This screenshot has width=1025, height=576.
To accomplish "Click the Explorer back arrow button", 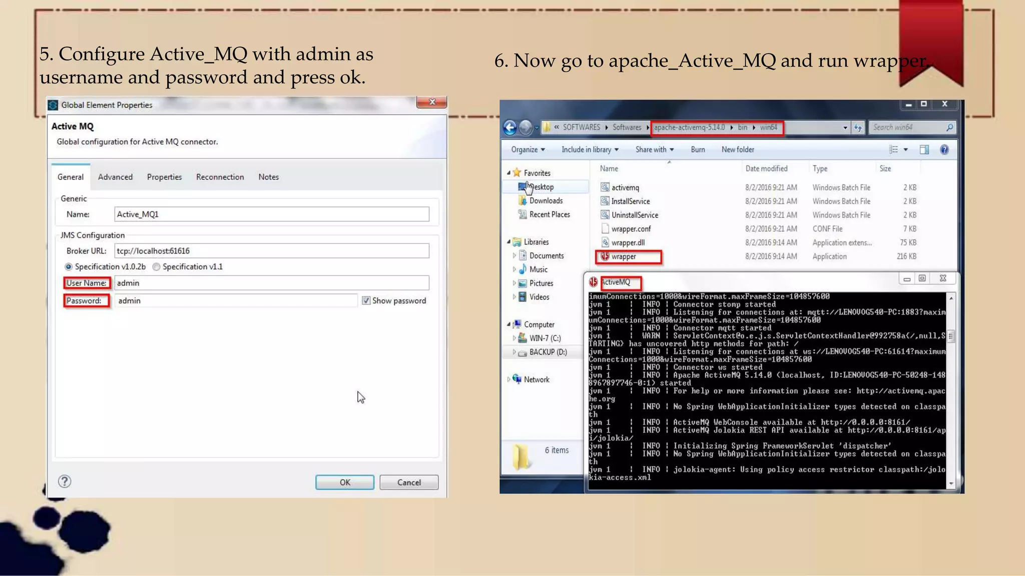I will (x=510, y=127).
